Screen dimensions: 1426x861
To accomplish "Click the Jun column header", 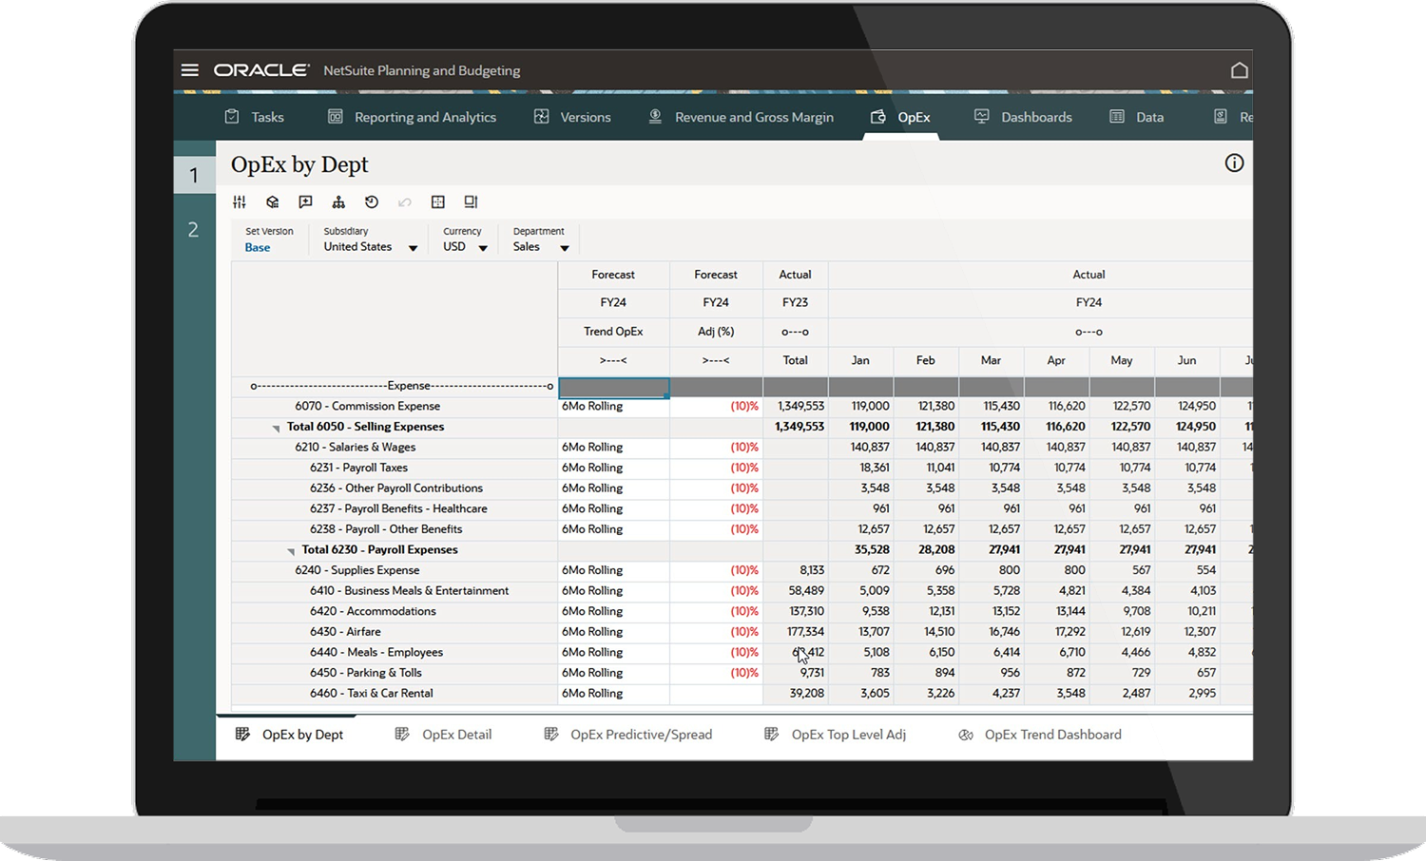I will pos(1186,361).
